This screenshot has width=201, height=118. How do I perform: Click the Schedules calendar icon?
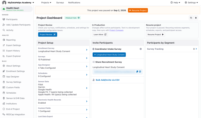click(4, 93)
